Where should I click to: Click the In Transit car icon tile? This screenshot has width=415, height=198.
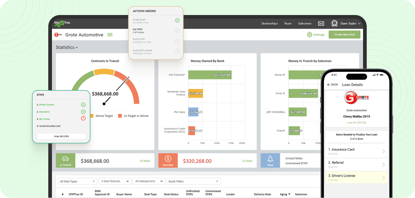tap(65, 161)
